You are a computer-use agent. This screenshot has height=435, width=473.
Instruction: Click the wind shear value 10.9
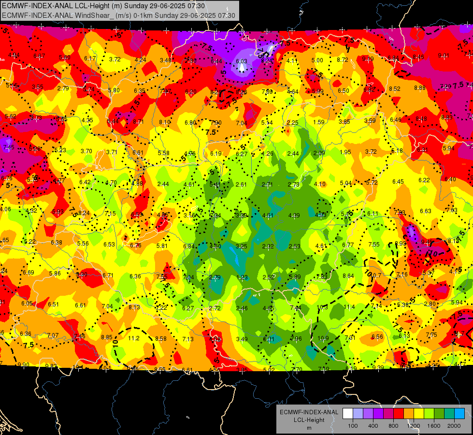pos(323,338)
